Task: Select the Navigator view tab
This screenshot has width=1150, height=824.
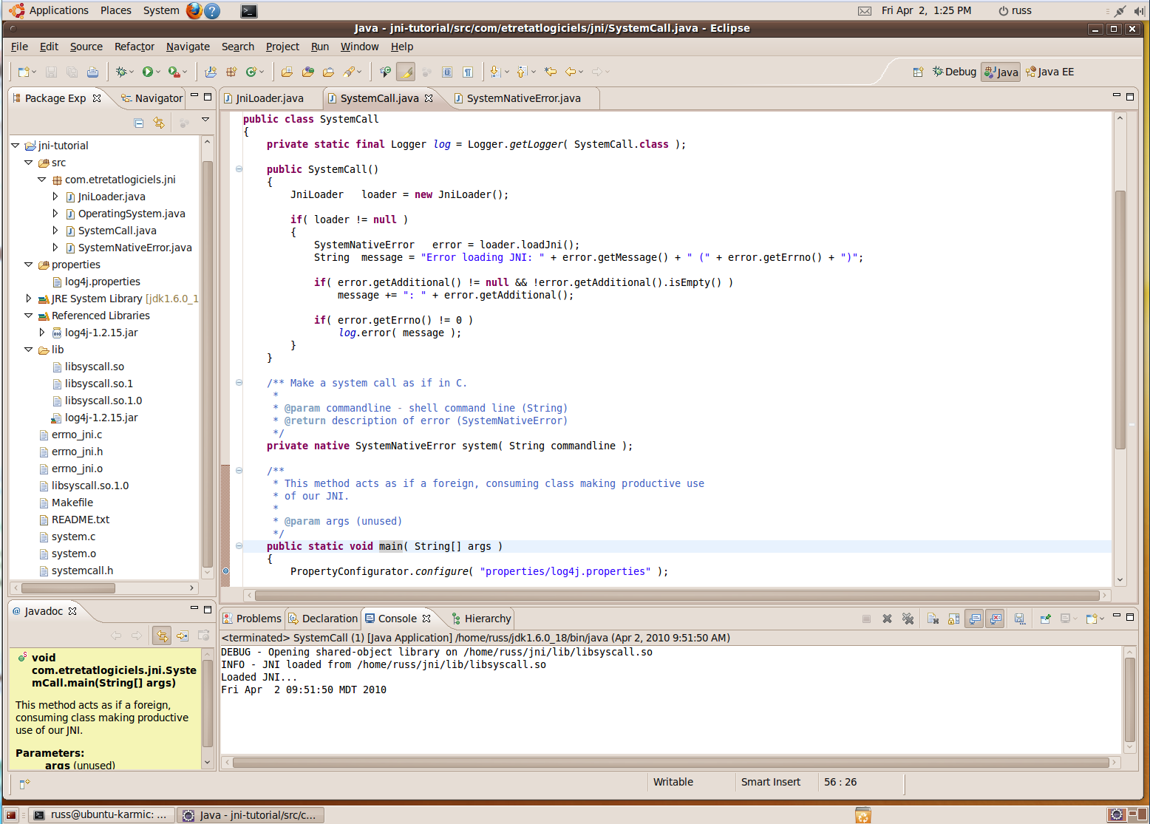Action: [x=152, y=98]
